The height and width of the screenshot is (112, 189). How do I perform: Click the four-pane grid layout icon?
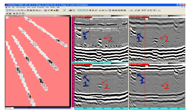pyautogui.click(x=84, y=10)
